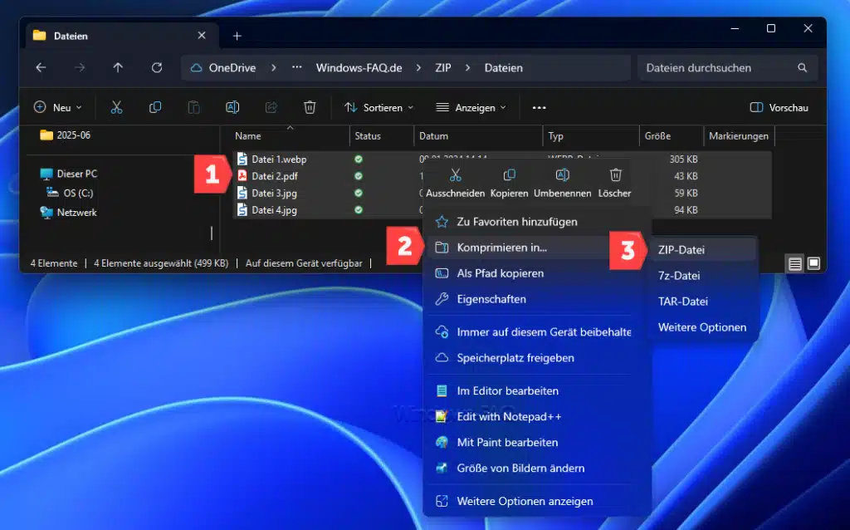Choose Eigenschaften in context menu
The height and width of the screenshot is (530, 850).
pos(491,299)
